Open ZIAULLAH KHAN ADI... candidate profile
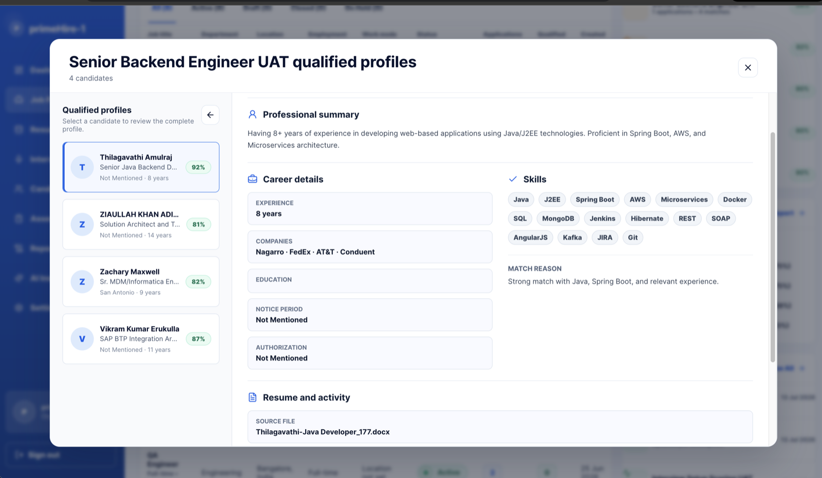Image resolution: width=822 pixels, height=478 pixels. 141,224
